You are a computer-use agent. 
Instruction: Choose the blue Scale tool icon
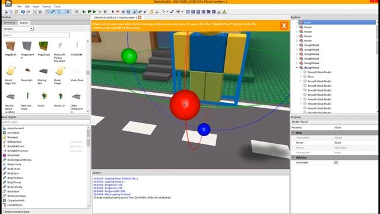point(123,12)
